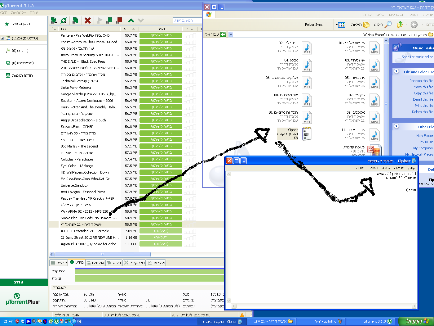Click the Folders icon in Explorer toolbar

[361, 25]
